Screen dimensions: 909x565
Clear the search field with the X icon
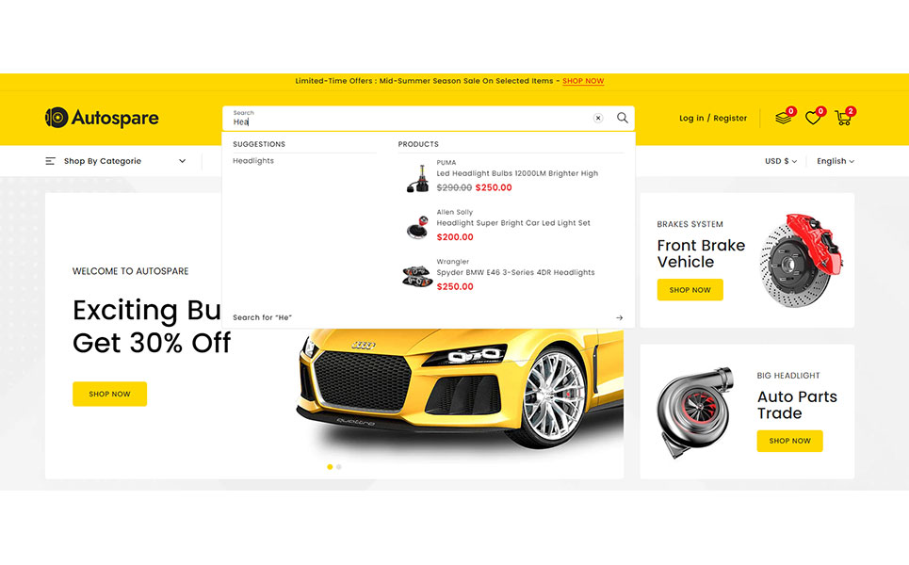click(598, 119)
